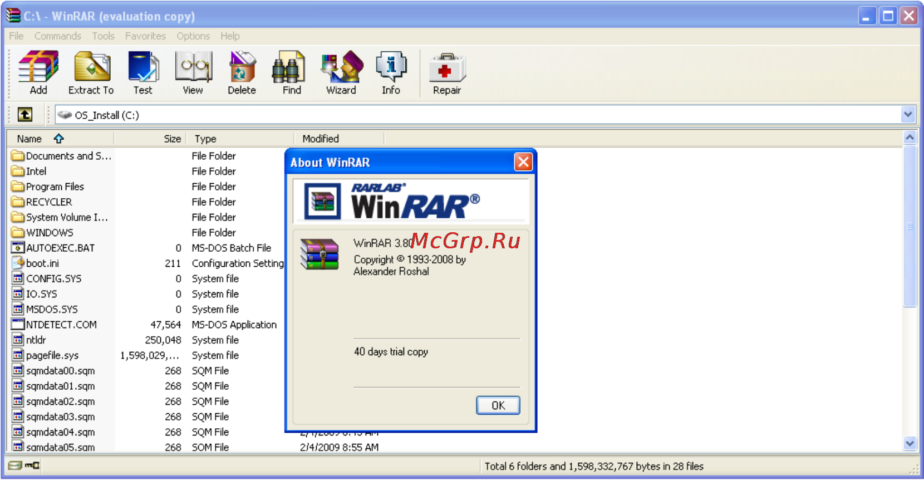Select the CONFIG.SYS file icon
The height and width of the screenshot is (480, 924).
pos(18,278)
